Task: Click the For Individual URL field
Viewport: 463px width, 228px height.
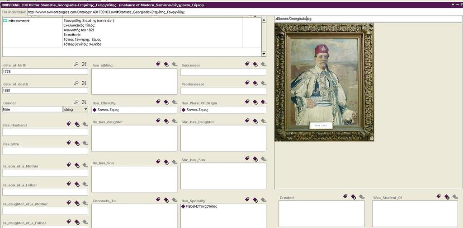Action: tap(245, 12)
